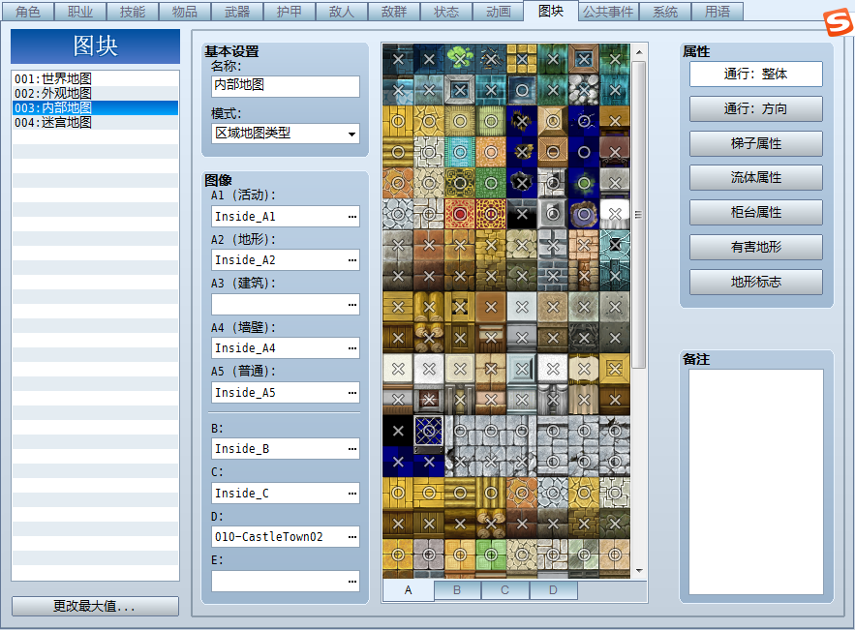Select the yellow sunburst mat tile
This screenshot has height=630, width=855.
tap(460, 121)
